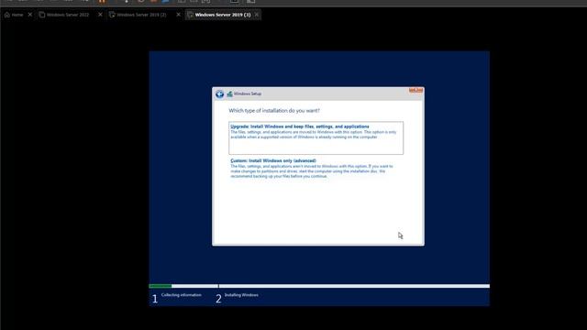This screenshot has width=587, height=330.
Task: Close the Windows Server 2019 (2) tab
Action: [x=178, y=15]
